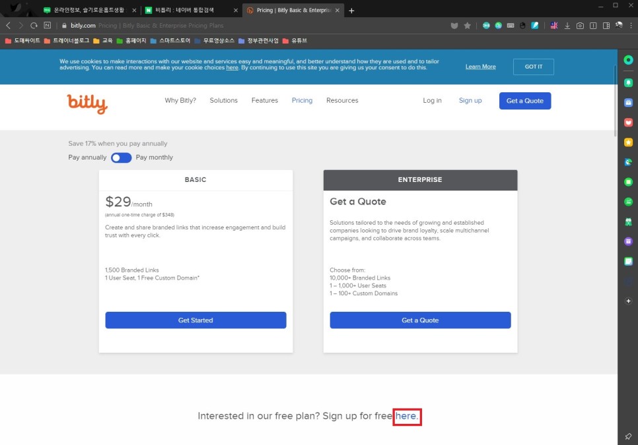Open the 교육 bookmark folder
This screenshot has width=638, height=445.
point(103,41)
